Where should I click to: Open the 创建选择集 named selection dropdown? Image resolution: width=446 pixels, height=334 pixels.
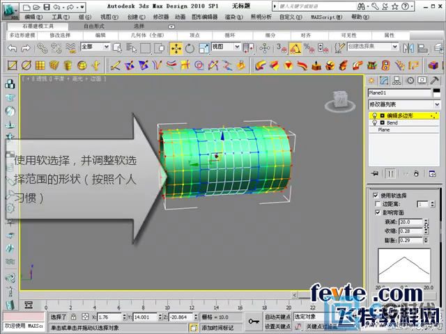395,47
